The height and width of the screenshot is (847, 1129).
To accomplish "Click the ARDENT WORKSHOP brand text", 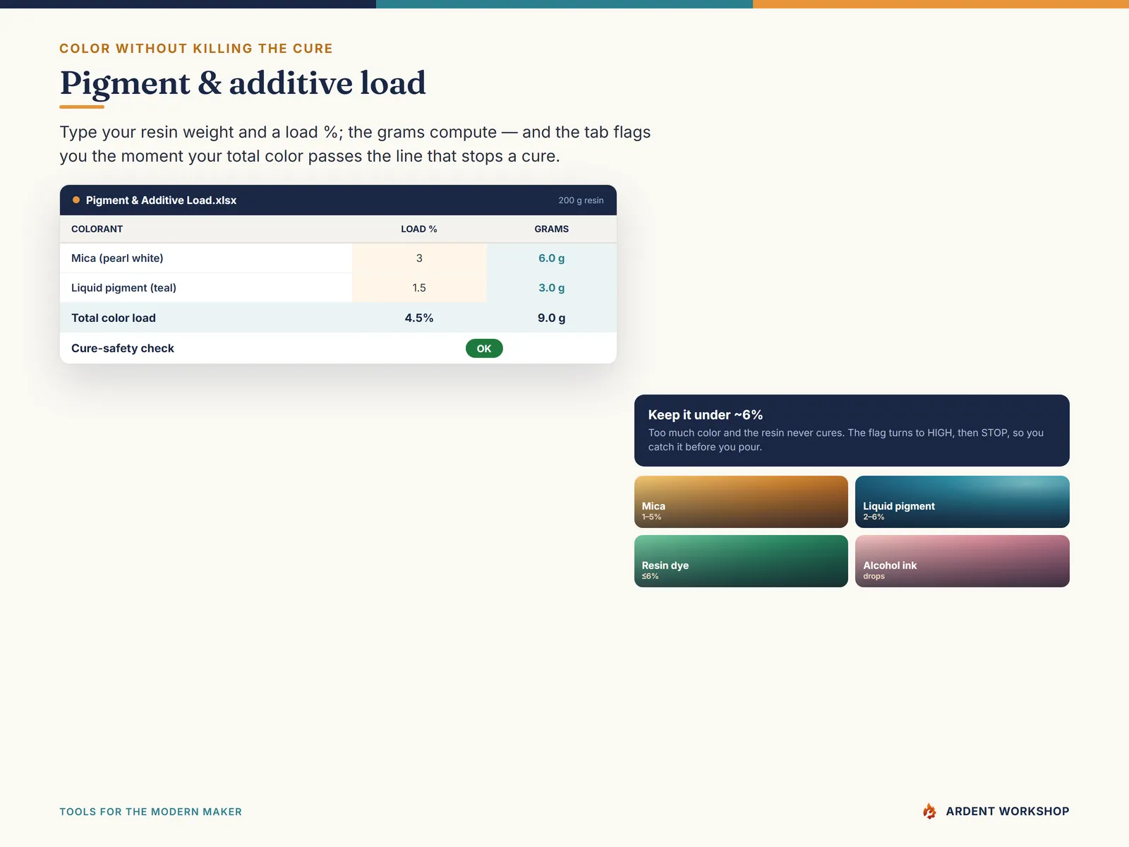I will [1008, 812].
